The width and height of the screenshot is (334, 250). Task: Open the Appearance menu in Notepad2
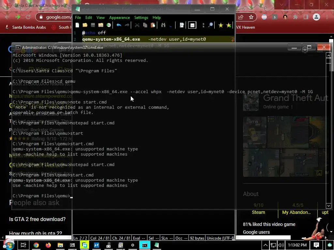tap(119, 18)
